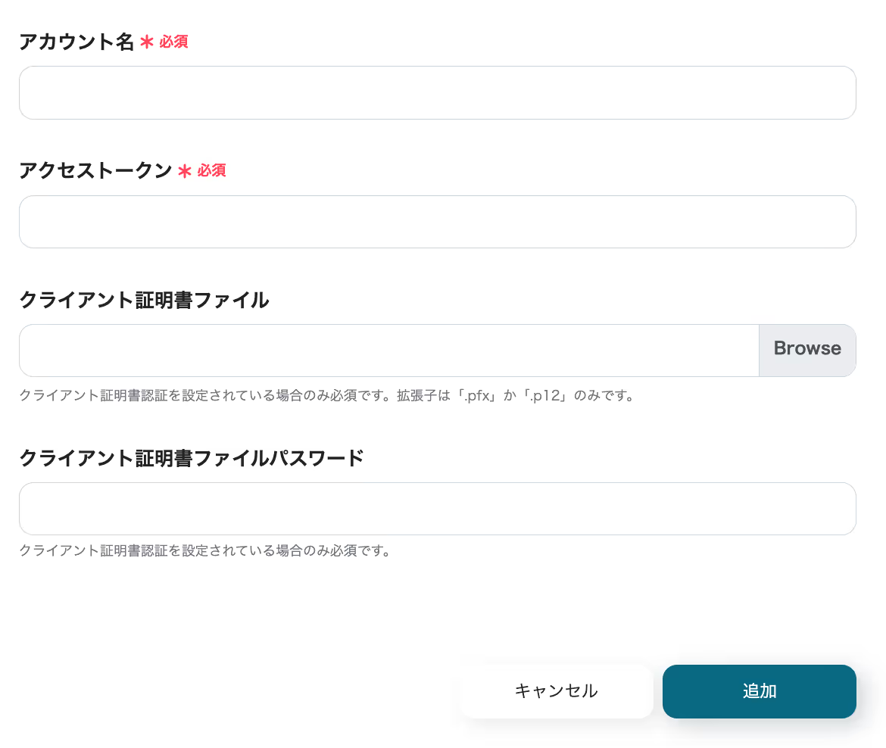Image resolution: width=886 pixels, height=748 pixels.
Task: Click the red asterisk beside アクセストークン
Action: 184,172
